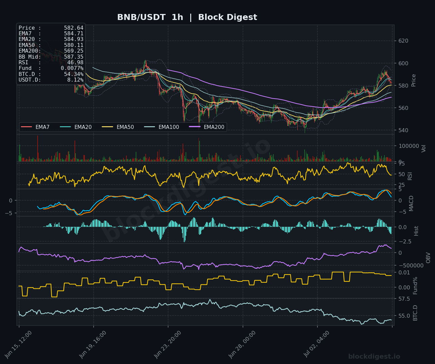Click the Fund% axis label
Image resolution: width=435 pixels, height=364 pixels.
coord(415,285)
